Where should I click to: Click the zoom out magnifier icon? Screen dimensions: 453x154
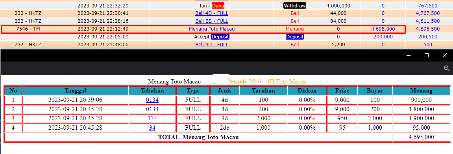[446, 68]
